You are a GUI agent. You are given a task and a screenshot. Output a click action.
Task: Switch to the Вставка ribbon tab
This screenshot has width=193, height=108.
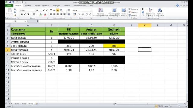28,6
